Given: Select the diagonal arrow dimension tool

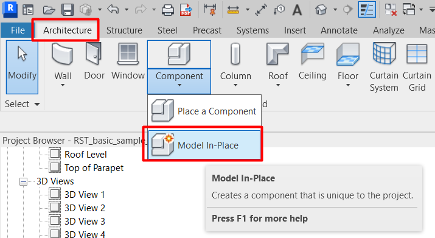Looking at the screenshot, I should [261, 10].
